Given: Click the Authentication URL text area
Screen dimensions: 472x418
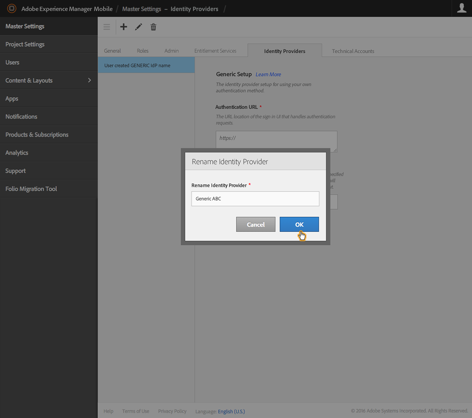Looking at the screenshot, I should [x=277, y=141].
